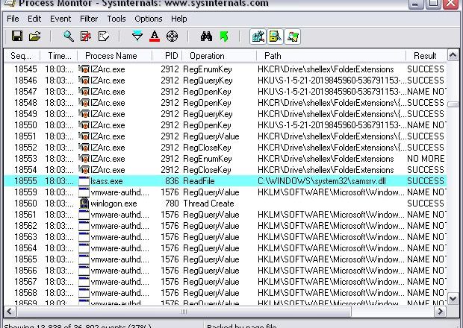Select PID 836 in lsass.exe row
Screen dimensions: 463x328
tap(173, 181)
